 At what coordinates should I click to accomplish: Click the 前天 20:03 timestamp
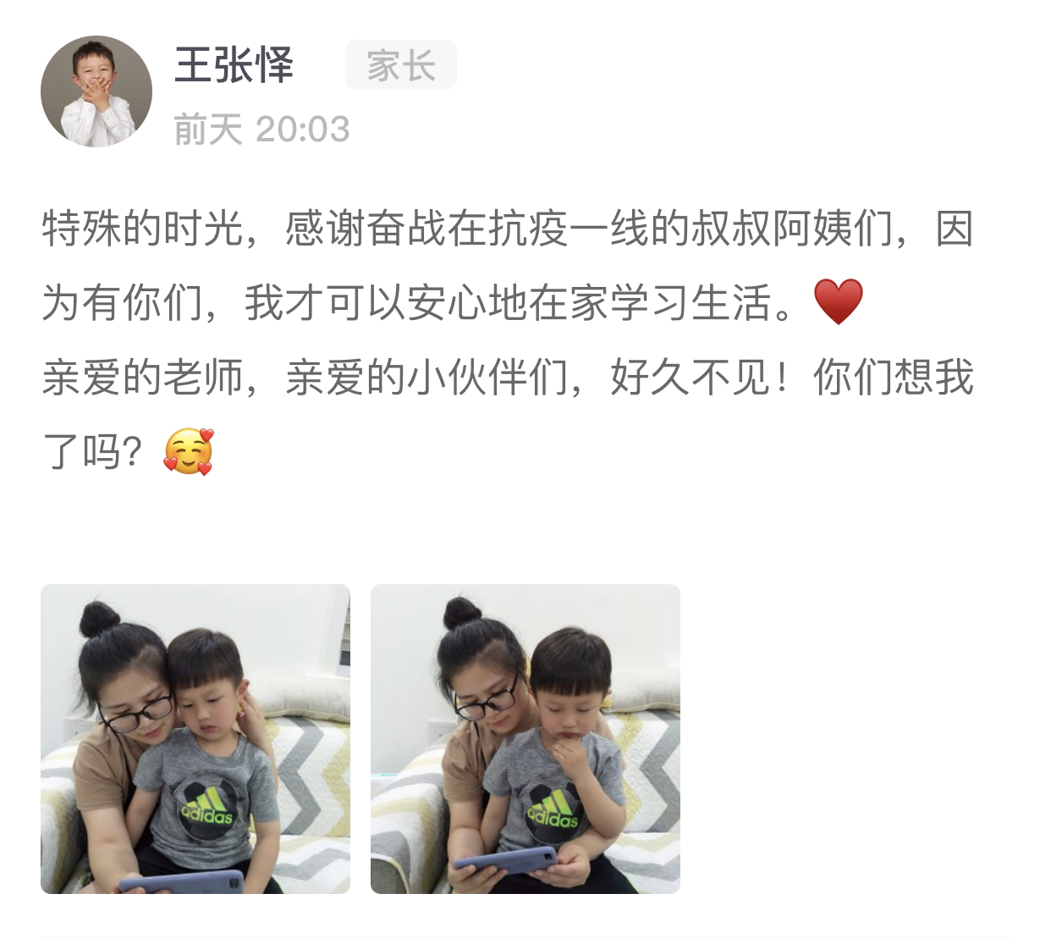tap(261, 130)
